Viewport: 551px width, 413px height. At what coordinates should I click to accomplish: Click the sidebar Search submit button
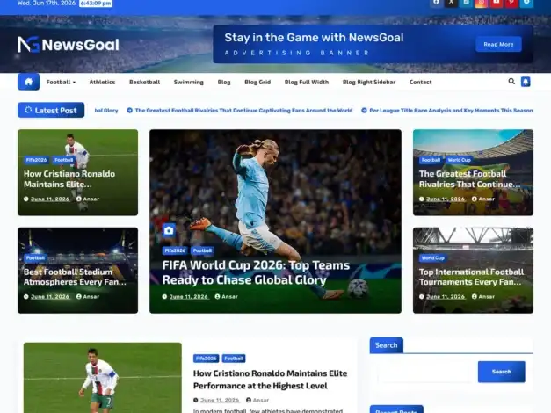tap(502, 372)
